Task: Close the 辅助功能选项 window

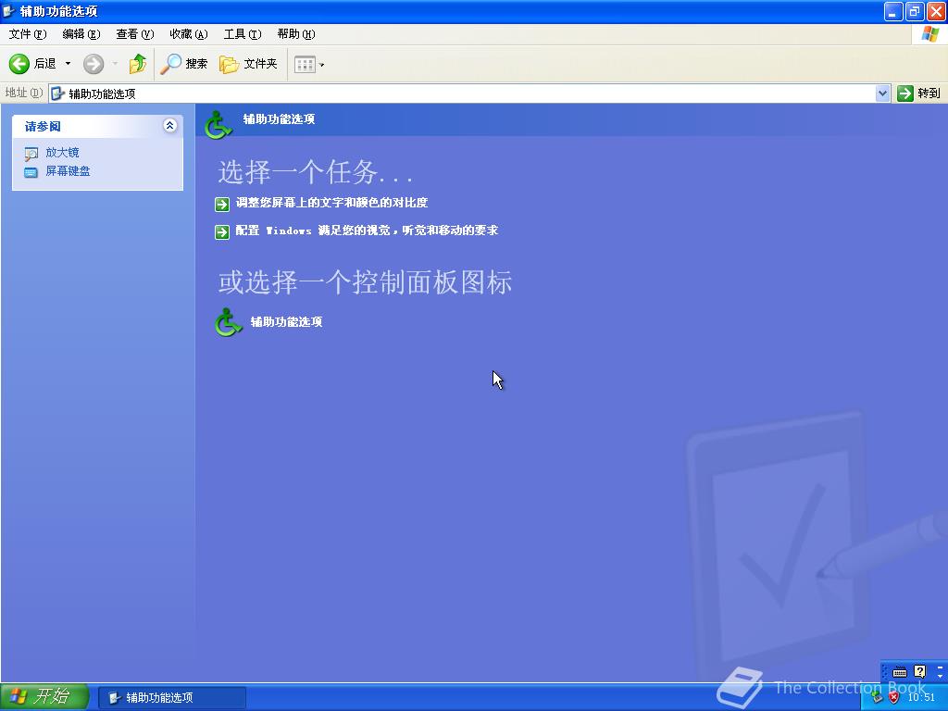Action: [x=935, y=11]
